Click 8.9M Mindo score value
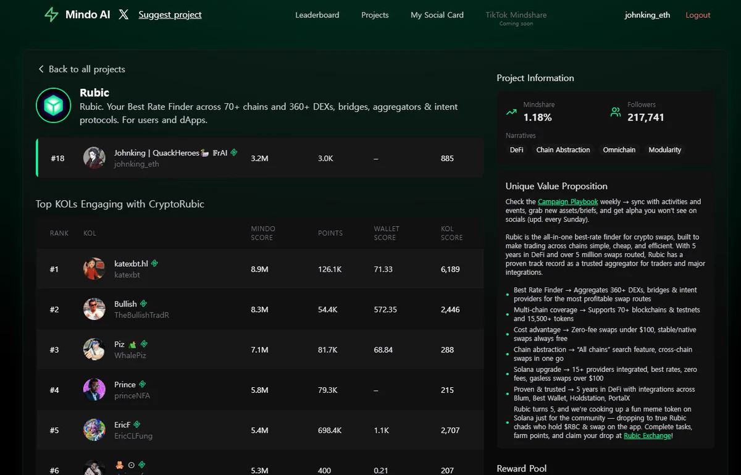Viewport: 741px width, 475px height. tap(259, 269)
